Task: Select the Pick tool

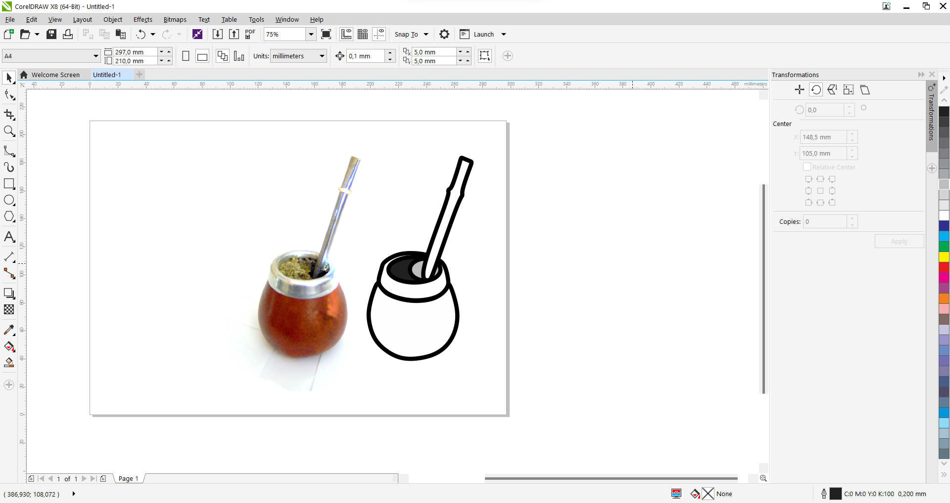Action: (9, 78)
